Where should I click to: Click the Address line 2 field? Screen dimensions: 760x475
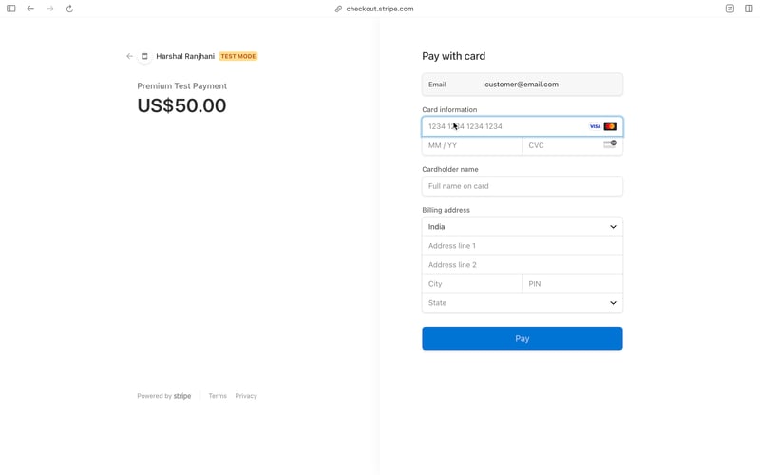522,265
